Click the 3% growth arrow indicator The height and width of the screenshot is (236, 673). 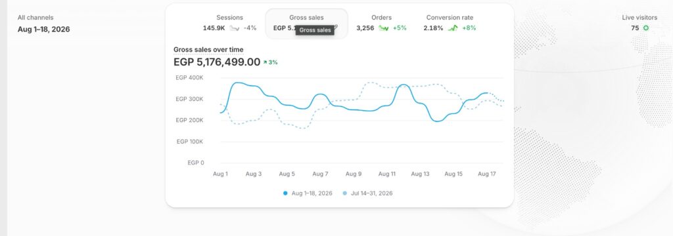click(270, 62)
